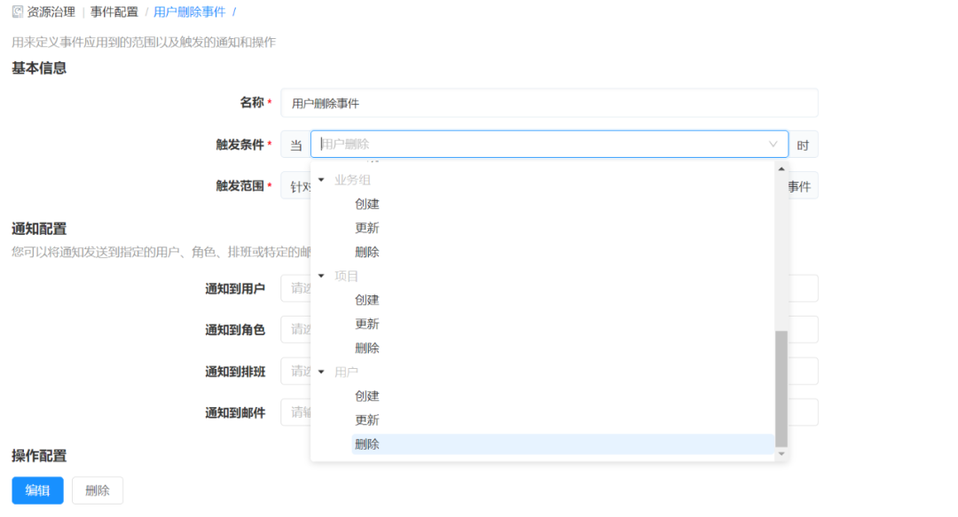This screenshot has height=517, width=958.
Task: Click the scrollbar down arrow in the dropdown
Action: coord(781,453)
